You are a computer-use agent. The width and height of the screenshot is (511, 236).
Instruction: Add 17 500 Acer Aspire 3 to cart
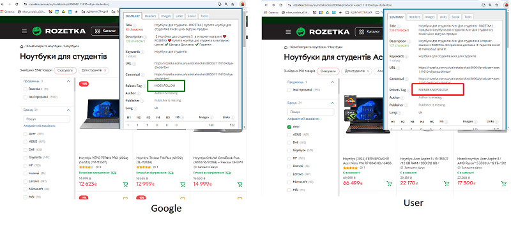(x=504, y=183)
